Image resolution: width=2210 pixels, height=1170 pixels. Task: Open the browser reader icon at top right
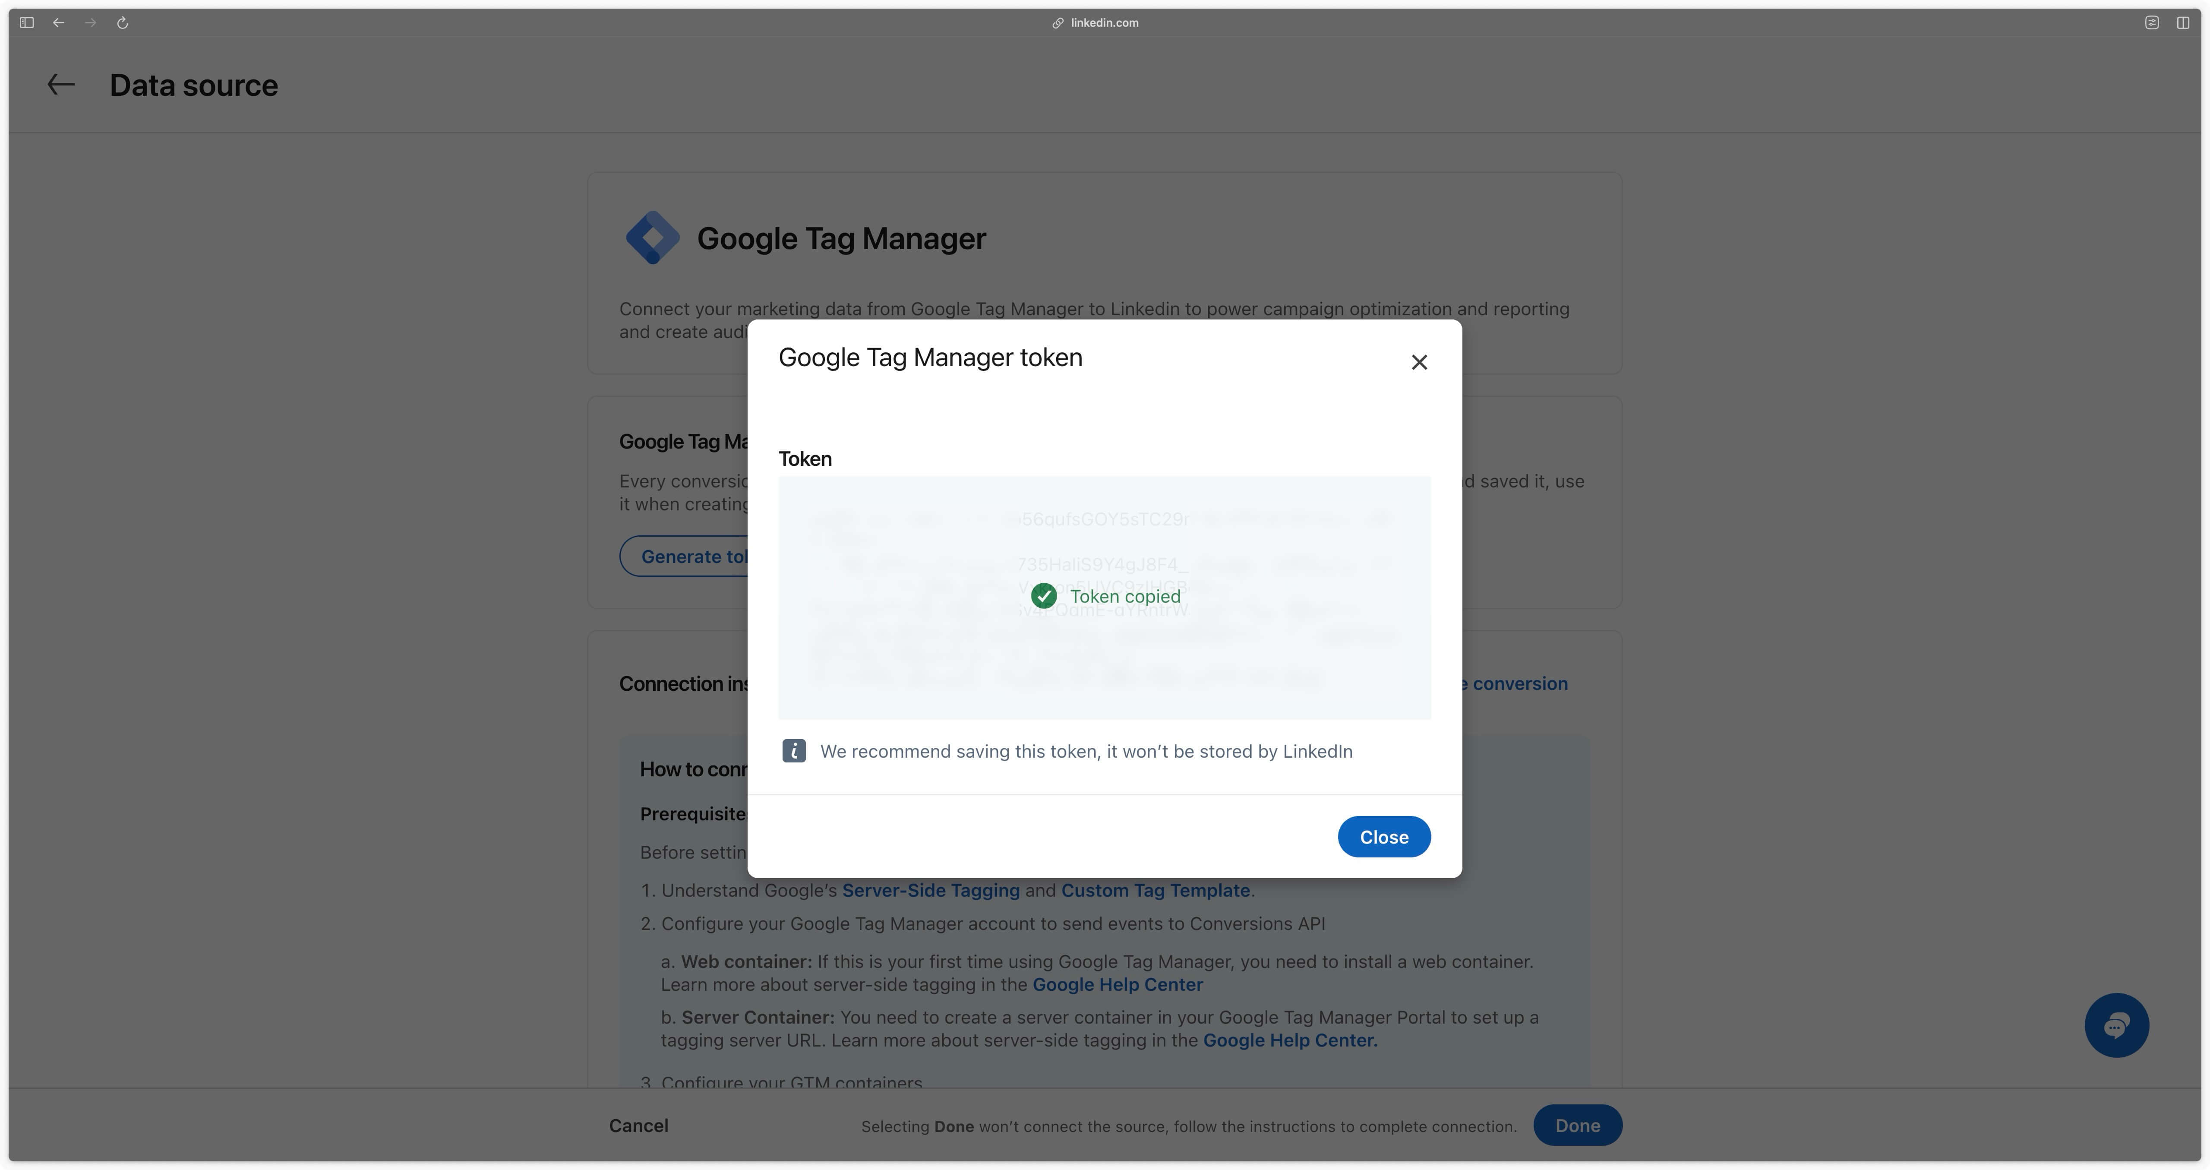pyautogui.click(x=2152, y=23)
